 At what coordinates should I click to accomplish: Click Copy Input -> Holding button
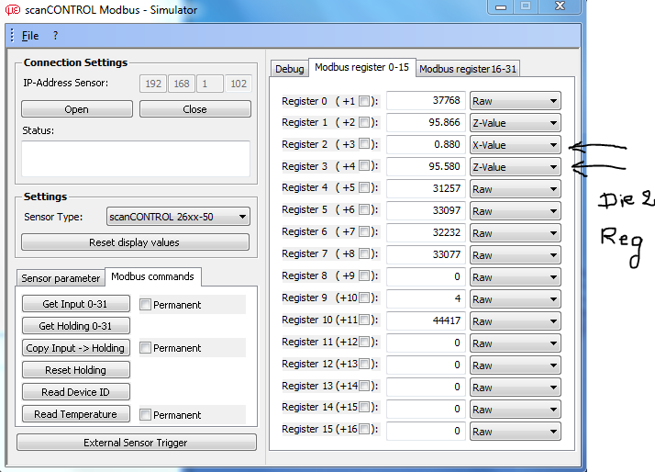[75, 348]
